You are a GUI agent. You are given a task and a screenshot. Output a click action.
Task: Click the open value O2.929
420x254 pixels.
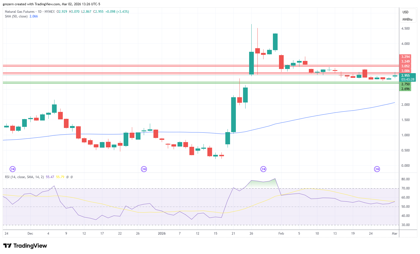(62, 12)
